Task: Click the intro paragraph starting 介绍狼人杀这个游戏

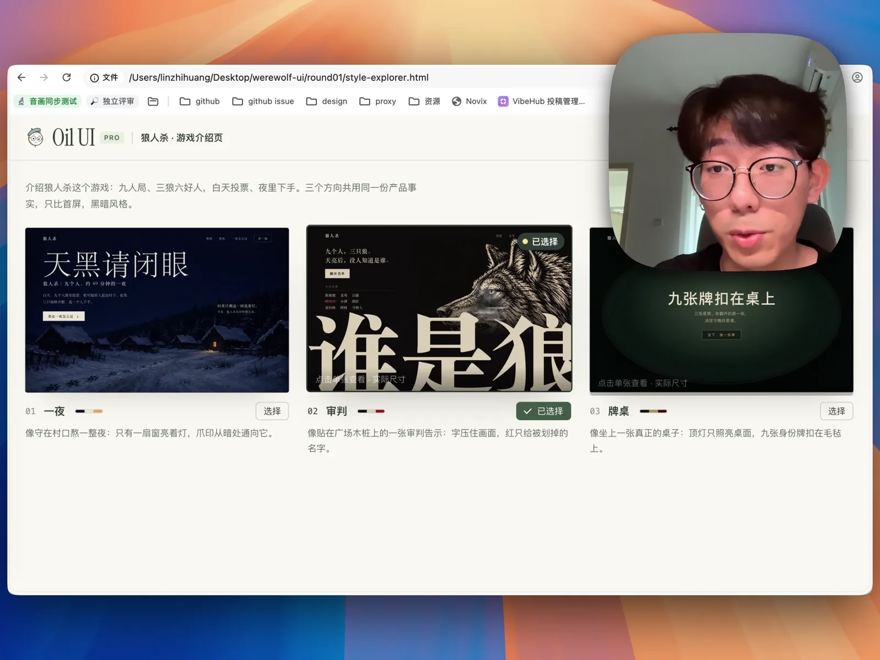Action: tap(221, 196)
